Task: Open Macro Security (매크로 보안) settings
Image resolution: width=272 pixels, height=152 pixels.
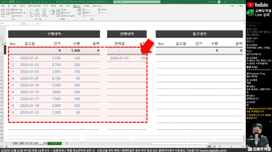Action: pyautogui.click(x=17, y=16)
